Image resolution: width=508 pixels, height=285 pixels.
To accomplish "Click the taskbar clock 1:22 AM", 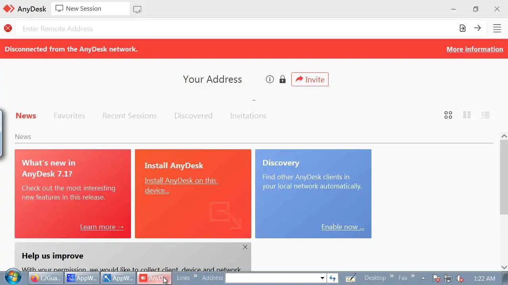I will [x=485, y=279].
